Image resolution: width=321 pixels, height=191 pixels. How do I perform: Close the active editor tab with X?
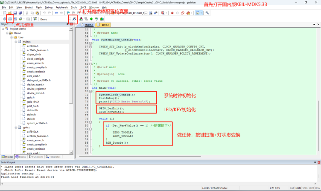click(318, 25)
